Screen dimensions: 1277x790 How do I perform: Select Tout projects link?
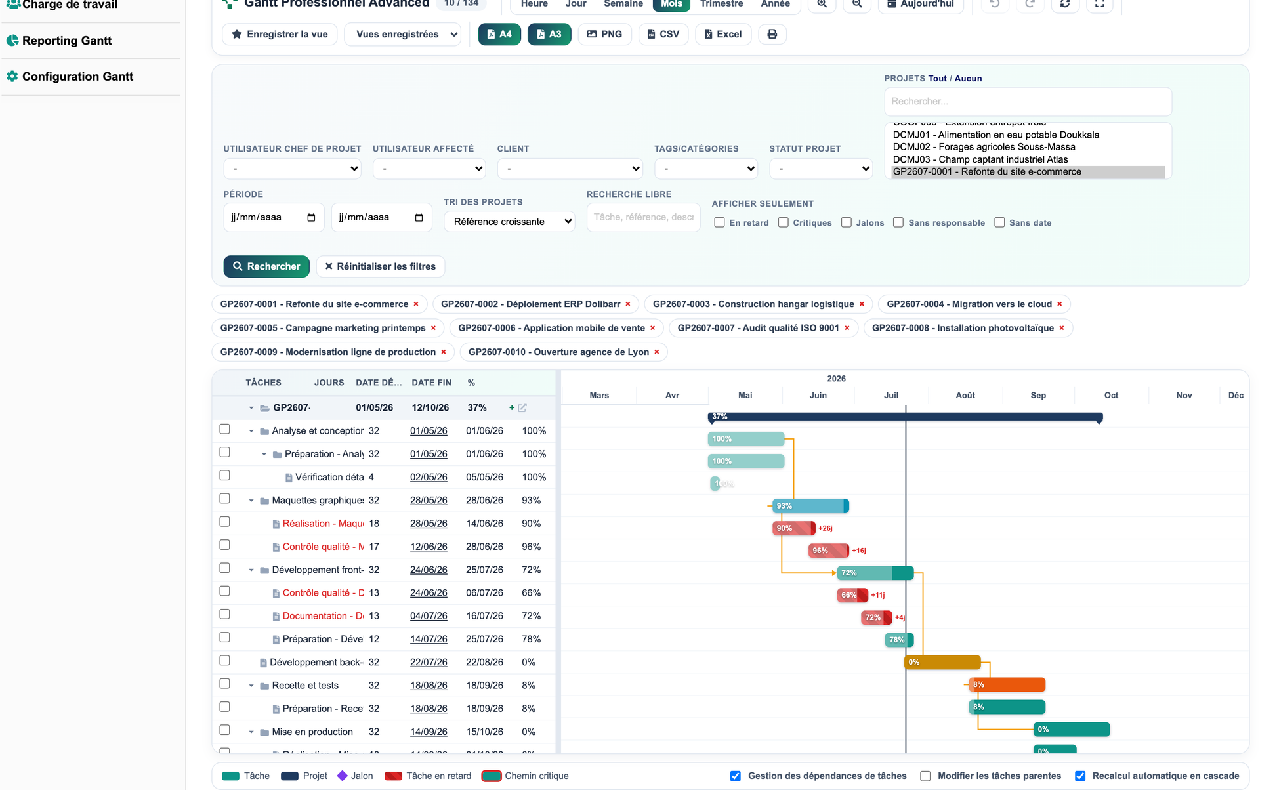937,79
